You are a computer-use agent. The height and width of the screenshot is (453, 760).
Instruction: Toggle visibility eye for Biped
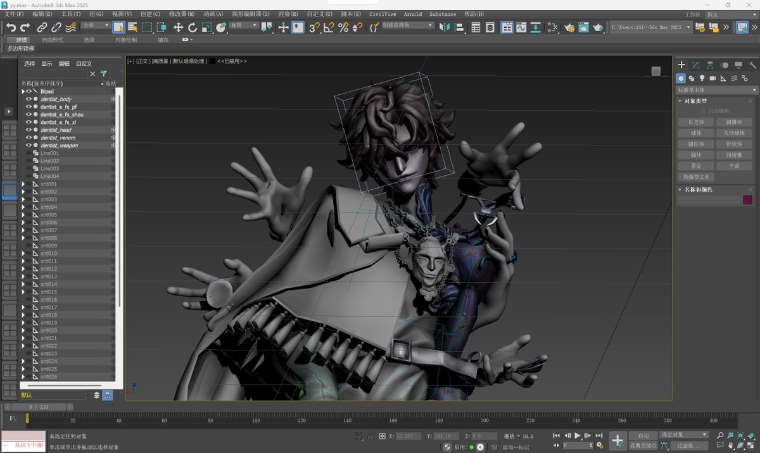(28, 92)
